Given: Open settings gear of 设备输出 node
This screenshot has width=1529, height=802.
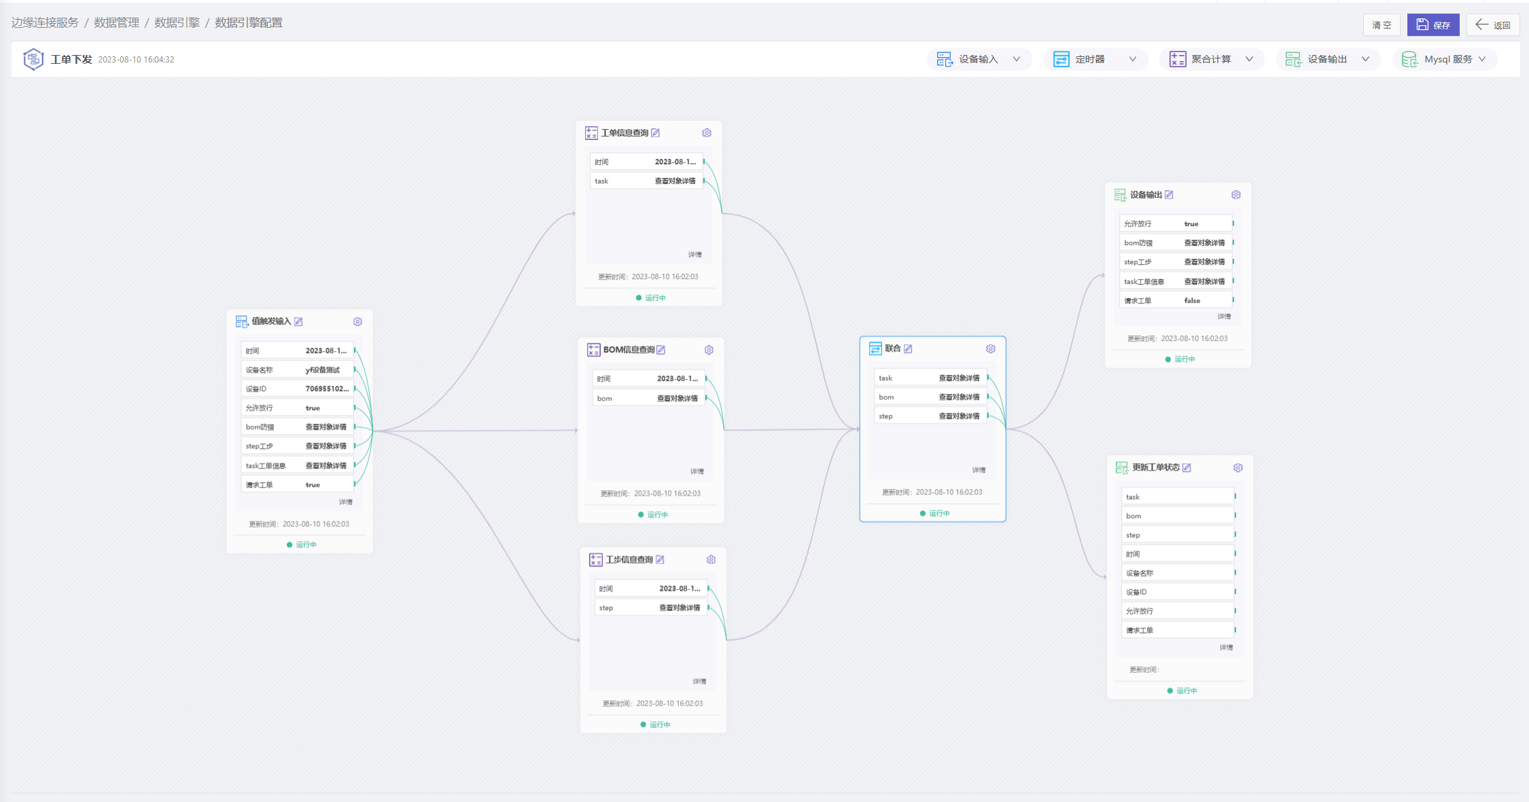Looking at the screenshot, I should (x=1236, y=195).
